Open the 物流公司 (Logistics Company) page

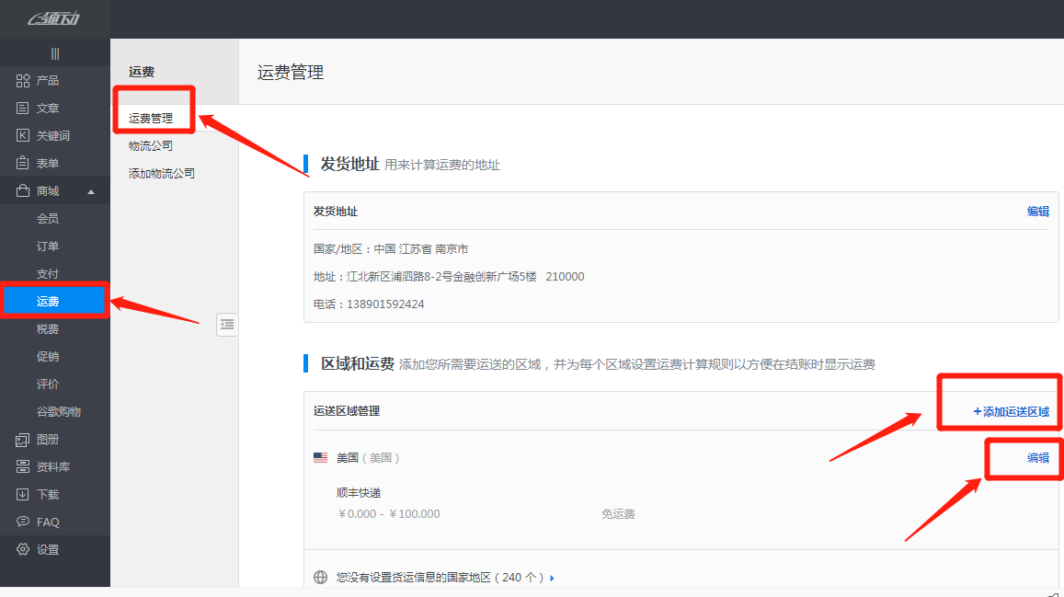(151, 144)
